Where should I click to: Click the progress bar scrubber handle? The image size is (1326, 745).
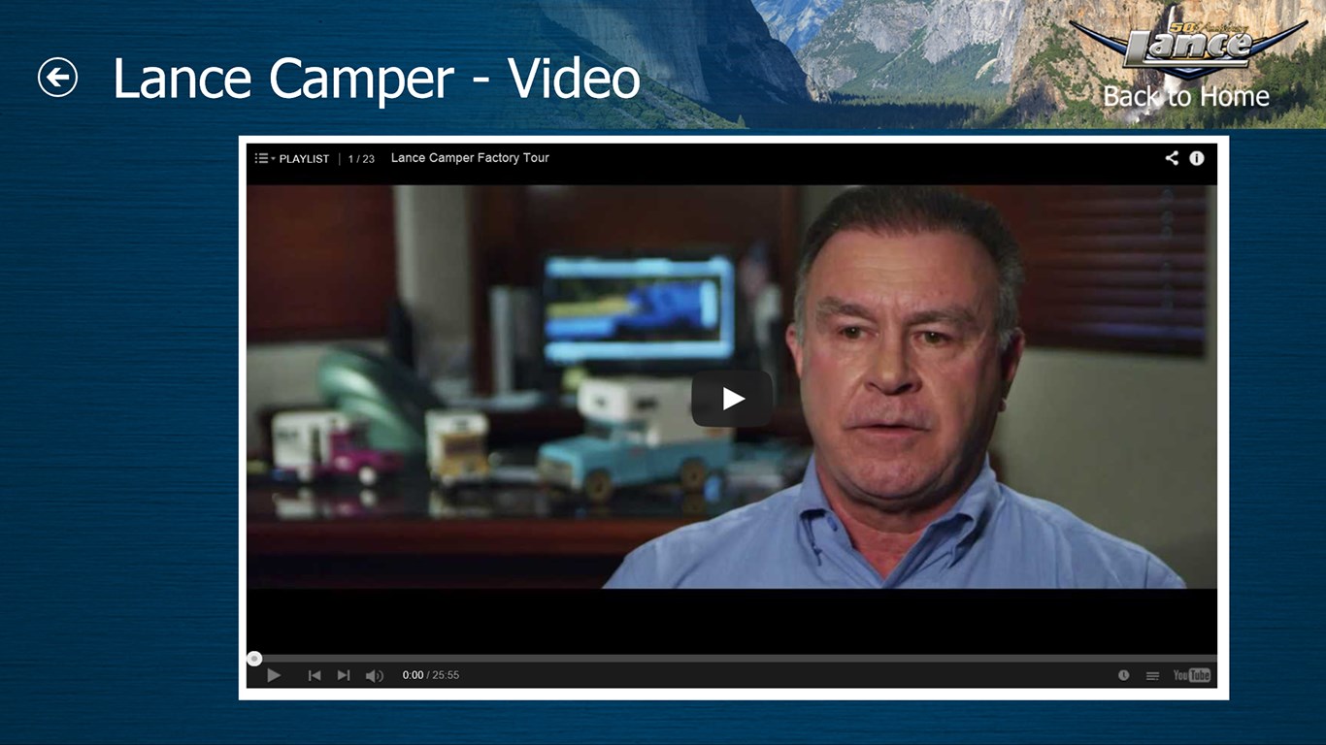point(254,659)
